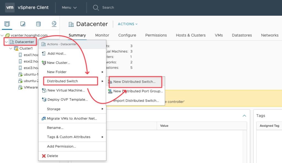The height and width of the screenshot is (163, 282).
Task: Open the ACTIONS dropdown
Action: coord(128,24)
